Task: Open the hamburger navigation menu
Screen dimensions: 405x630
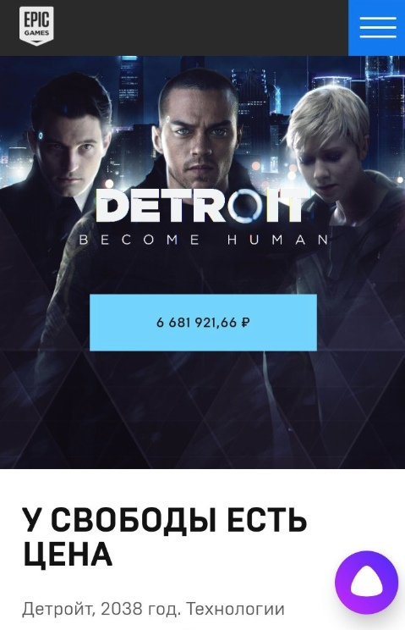Action: [377, 28]
